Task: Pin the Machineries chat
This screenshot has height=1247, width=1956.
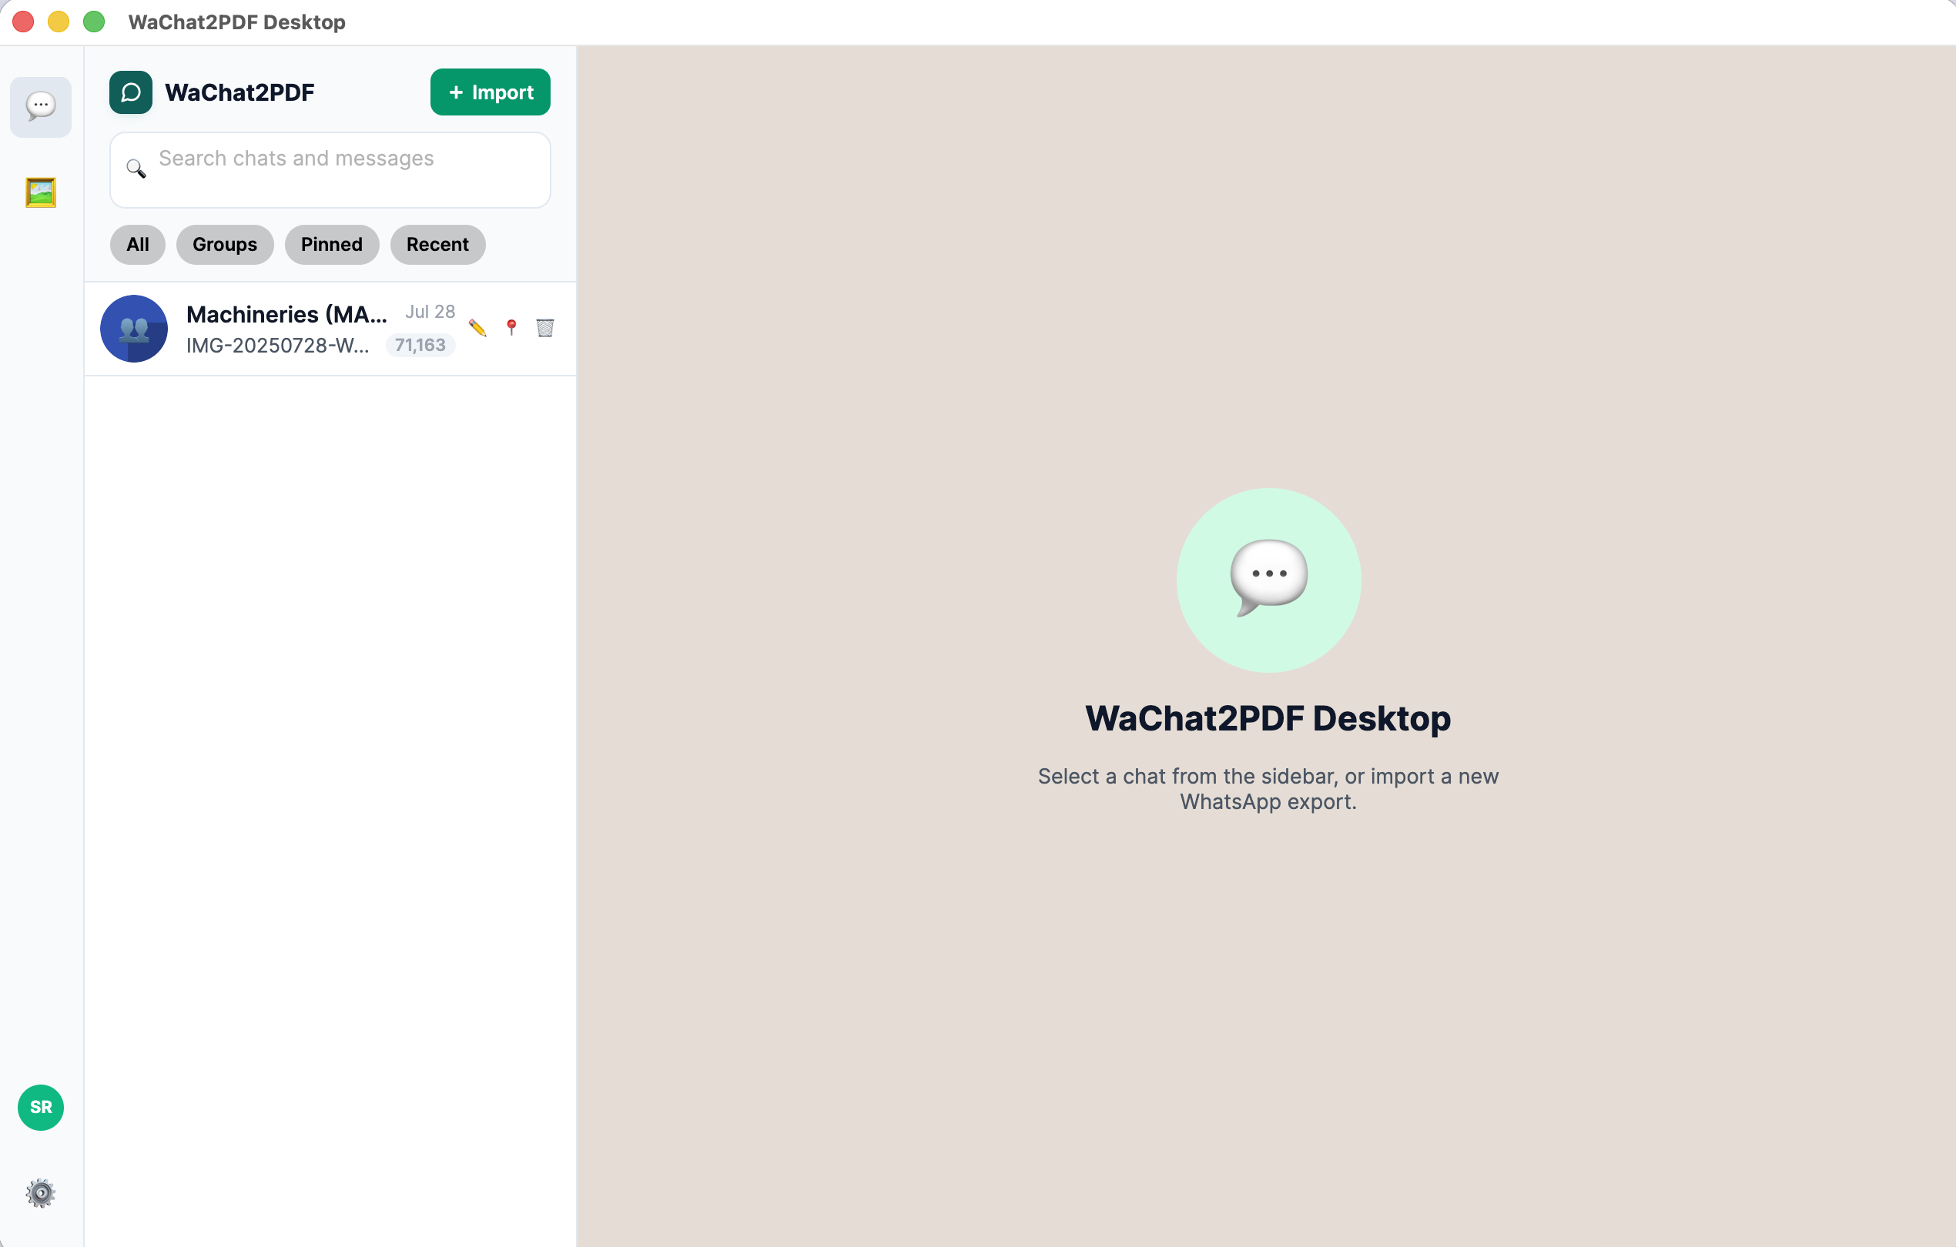Action: pyautogui.click(x=512, y=328)
